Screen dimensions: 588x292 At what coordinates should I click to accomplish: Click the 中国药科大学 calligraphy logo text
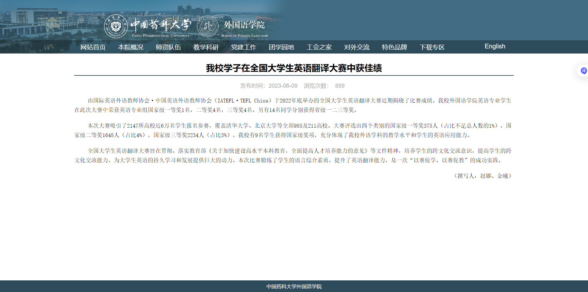161,25
